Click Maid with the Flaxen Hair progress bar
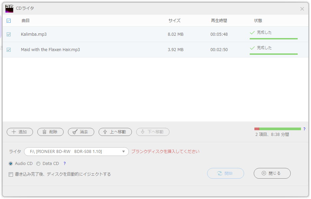The width and height of the screenshot is (311, 199). pyautogui.click(x=274, y=54)
